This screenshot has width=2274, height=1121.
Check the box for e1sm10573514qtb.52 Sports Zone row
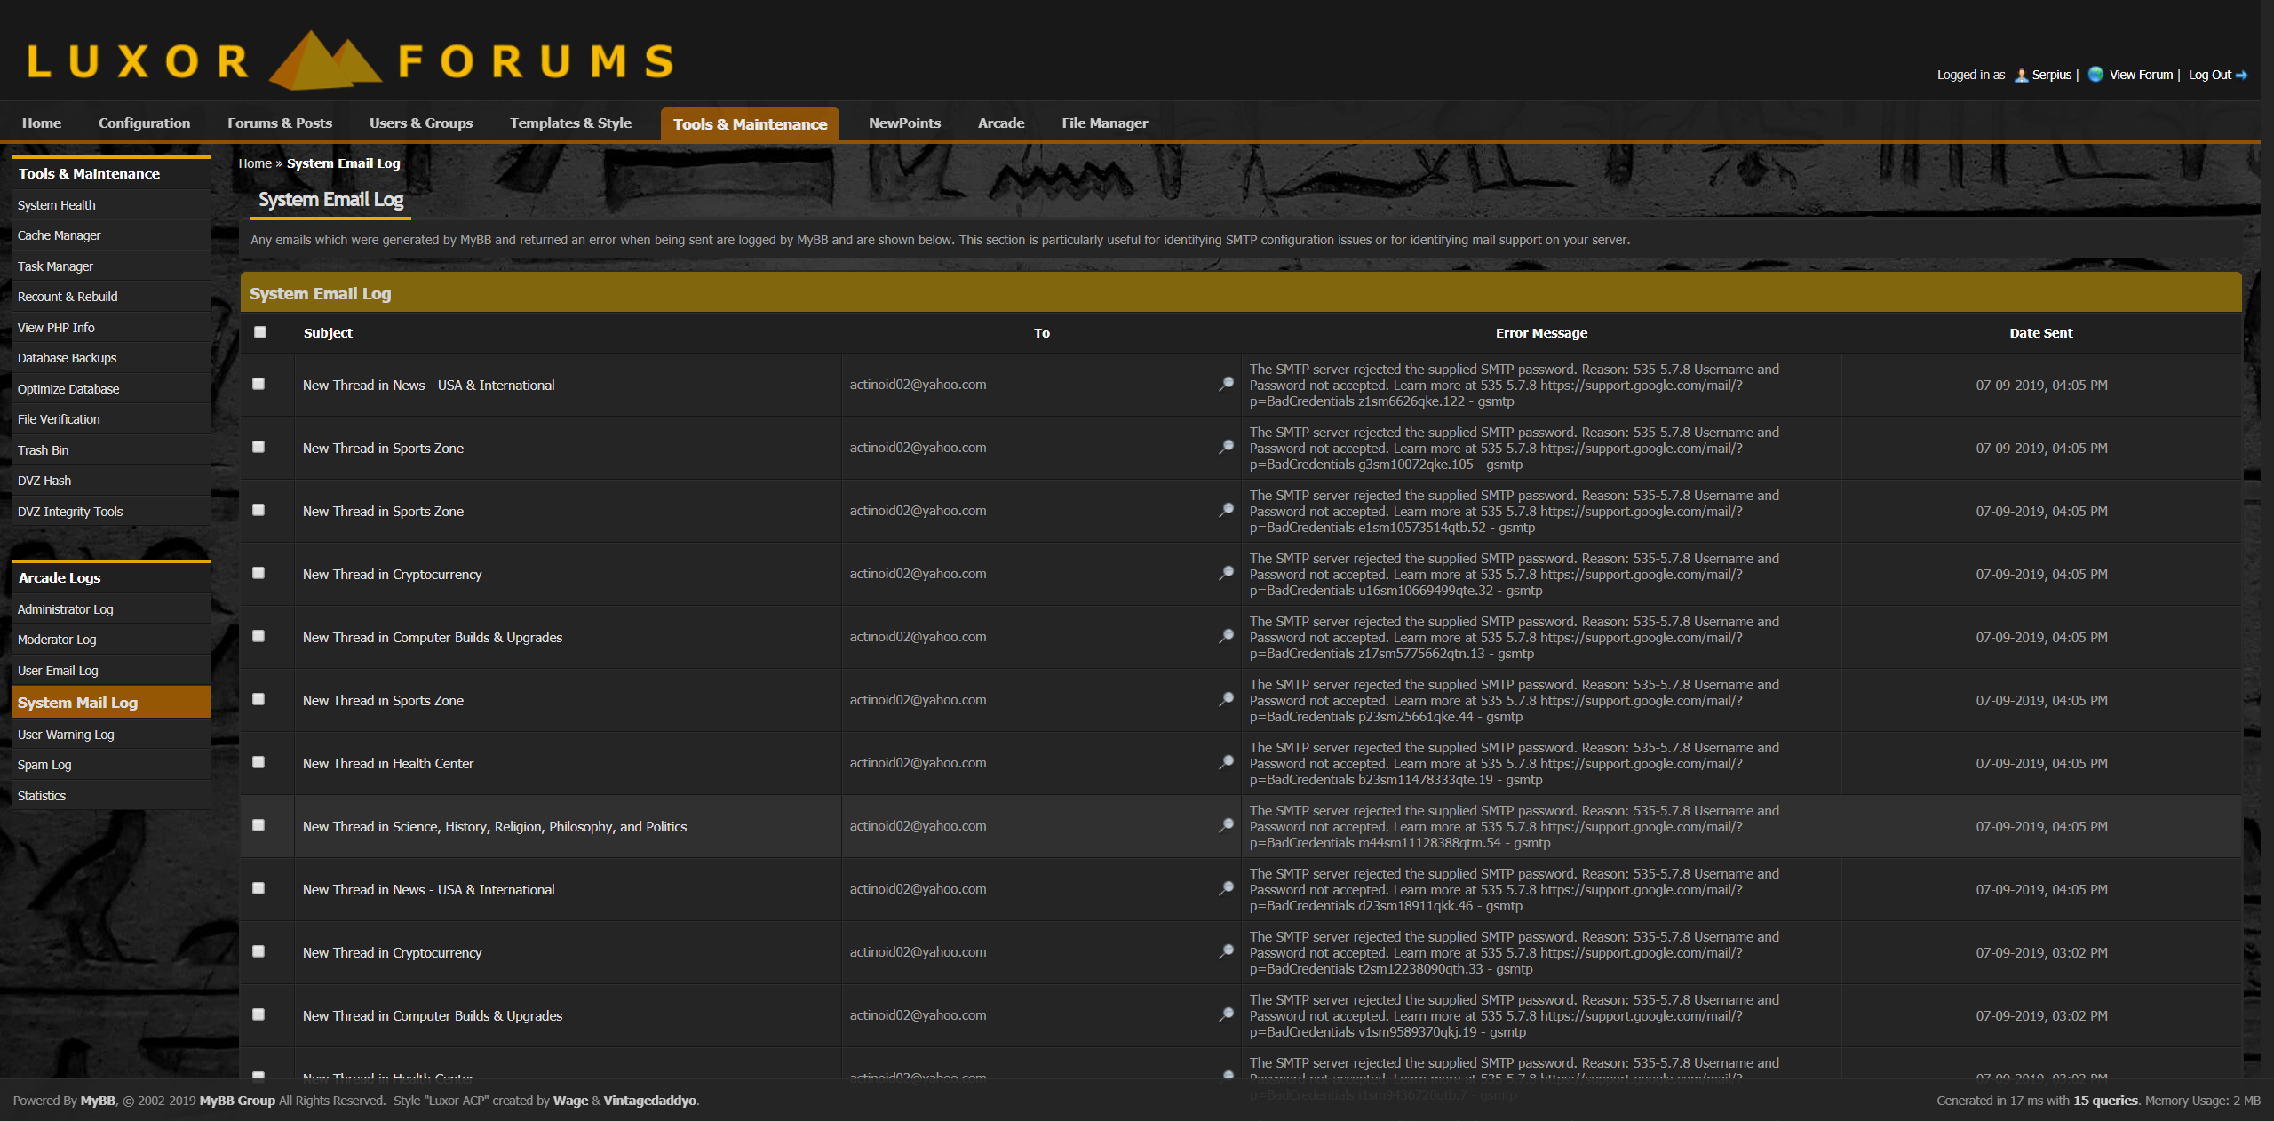(x=258, y=510)
